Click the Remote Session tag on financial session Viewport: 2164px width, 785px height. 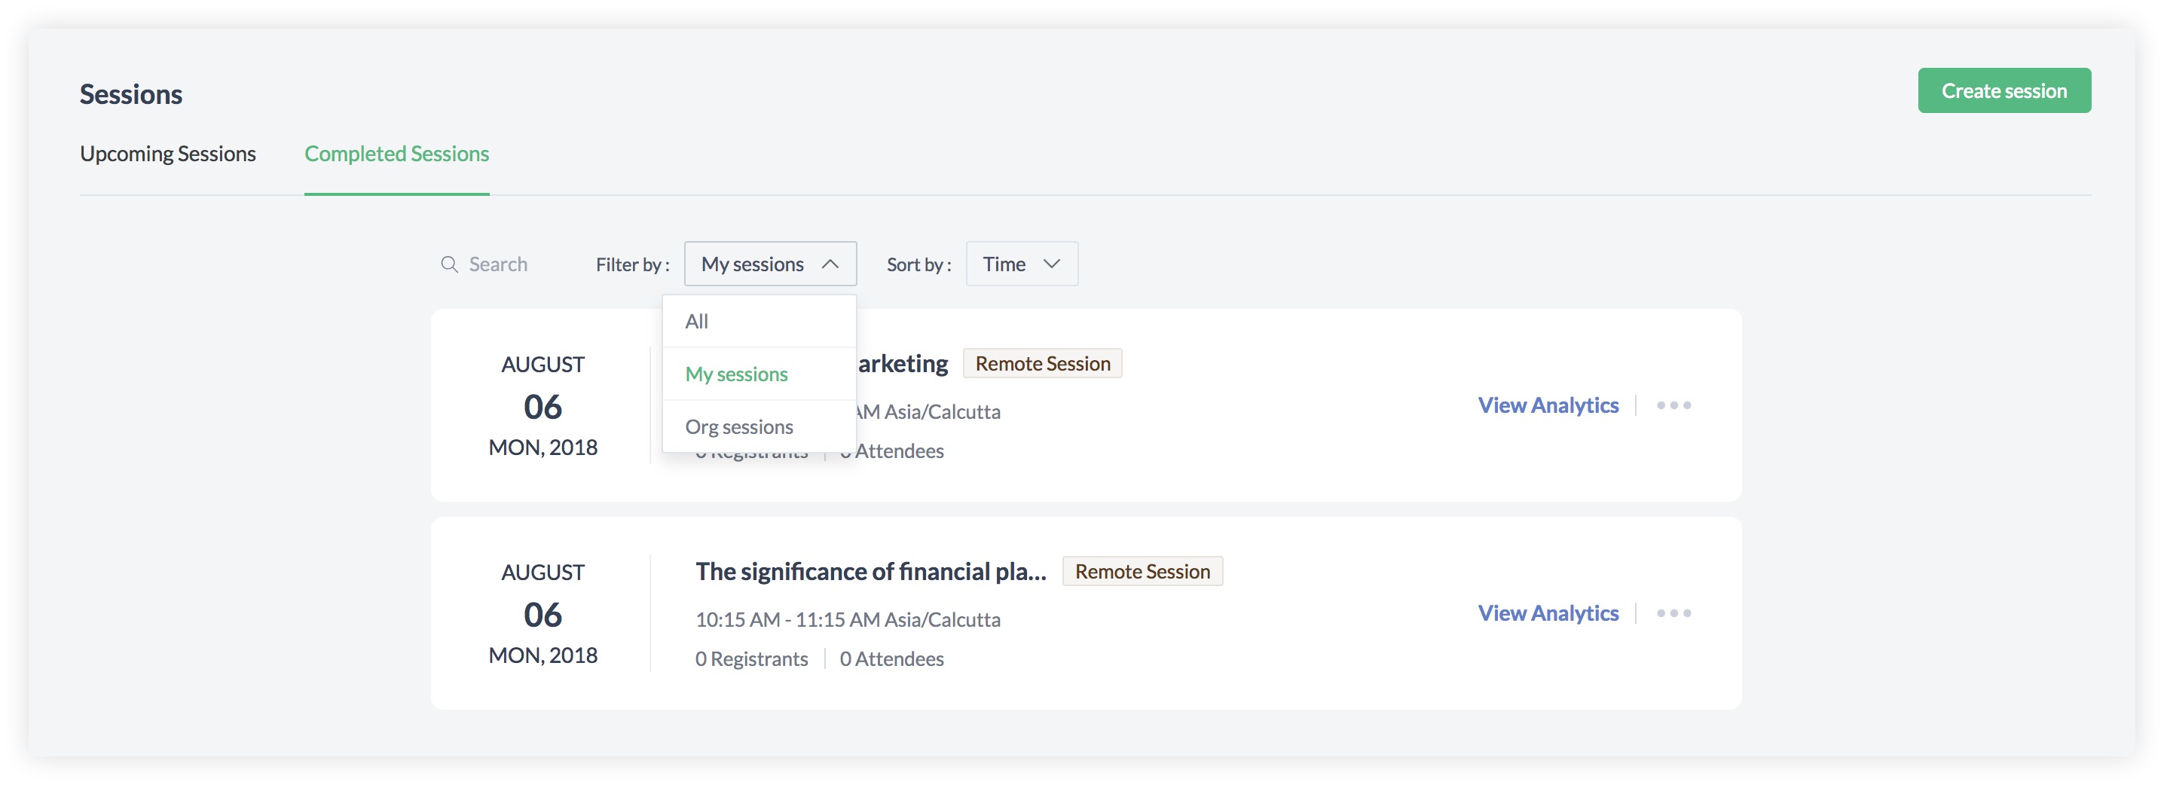point(1142,572)
